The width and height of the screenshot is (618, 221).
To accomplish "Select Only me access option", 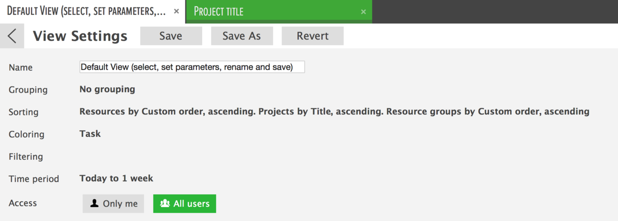I will tap(113, 204).
